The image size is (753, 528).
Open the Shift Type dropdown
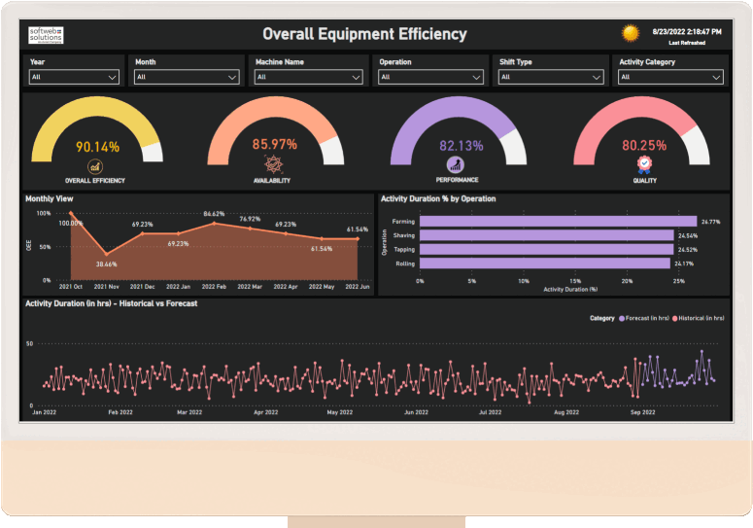552,77
